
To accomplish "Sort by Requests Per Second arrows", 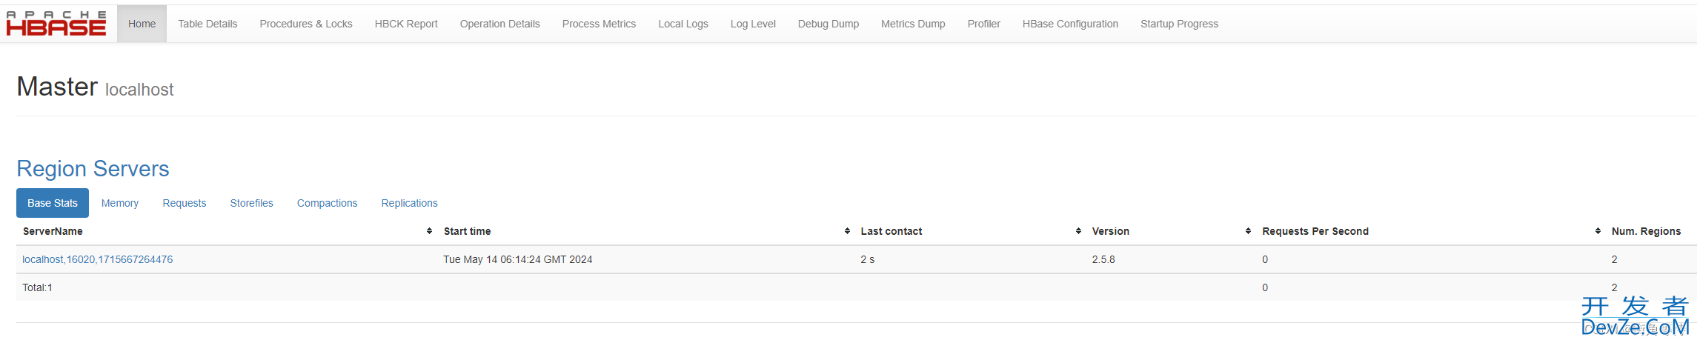I will coord(1598,231).
